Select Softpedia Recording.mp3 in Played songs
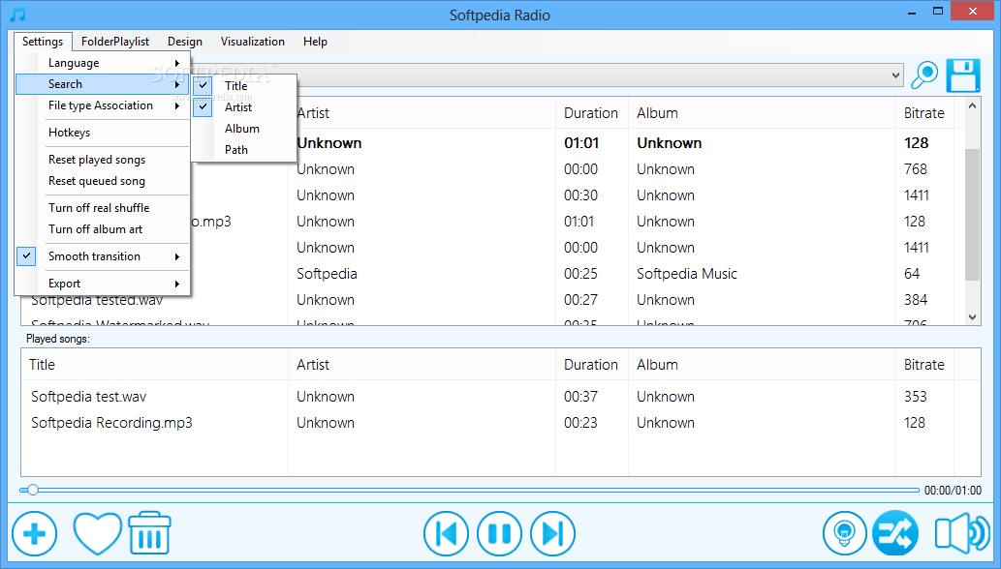Image resolution: width=1001 pixels, height=569 pixels. (x=111, y=423)
